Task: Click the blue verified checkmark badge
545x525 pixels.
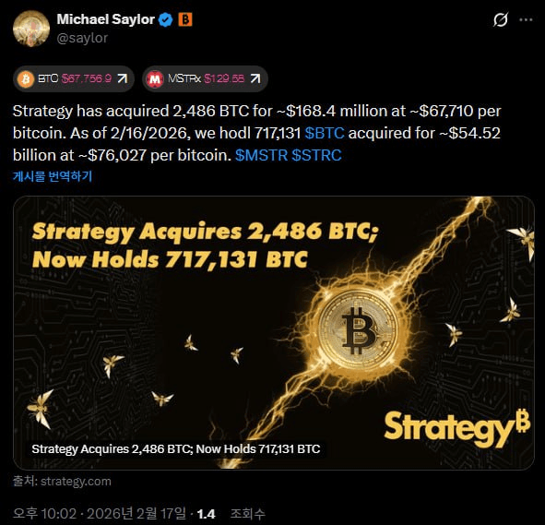Action: 165,19
